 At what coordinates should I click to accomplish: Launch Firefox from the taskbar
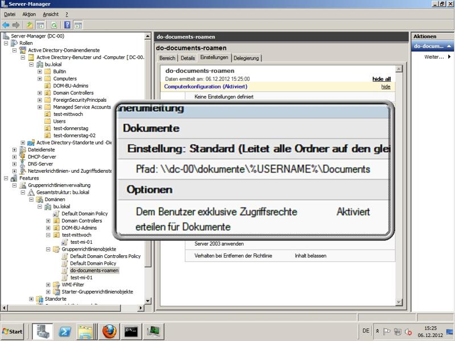(109, 331)
